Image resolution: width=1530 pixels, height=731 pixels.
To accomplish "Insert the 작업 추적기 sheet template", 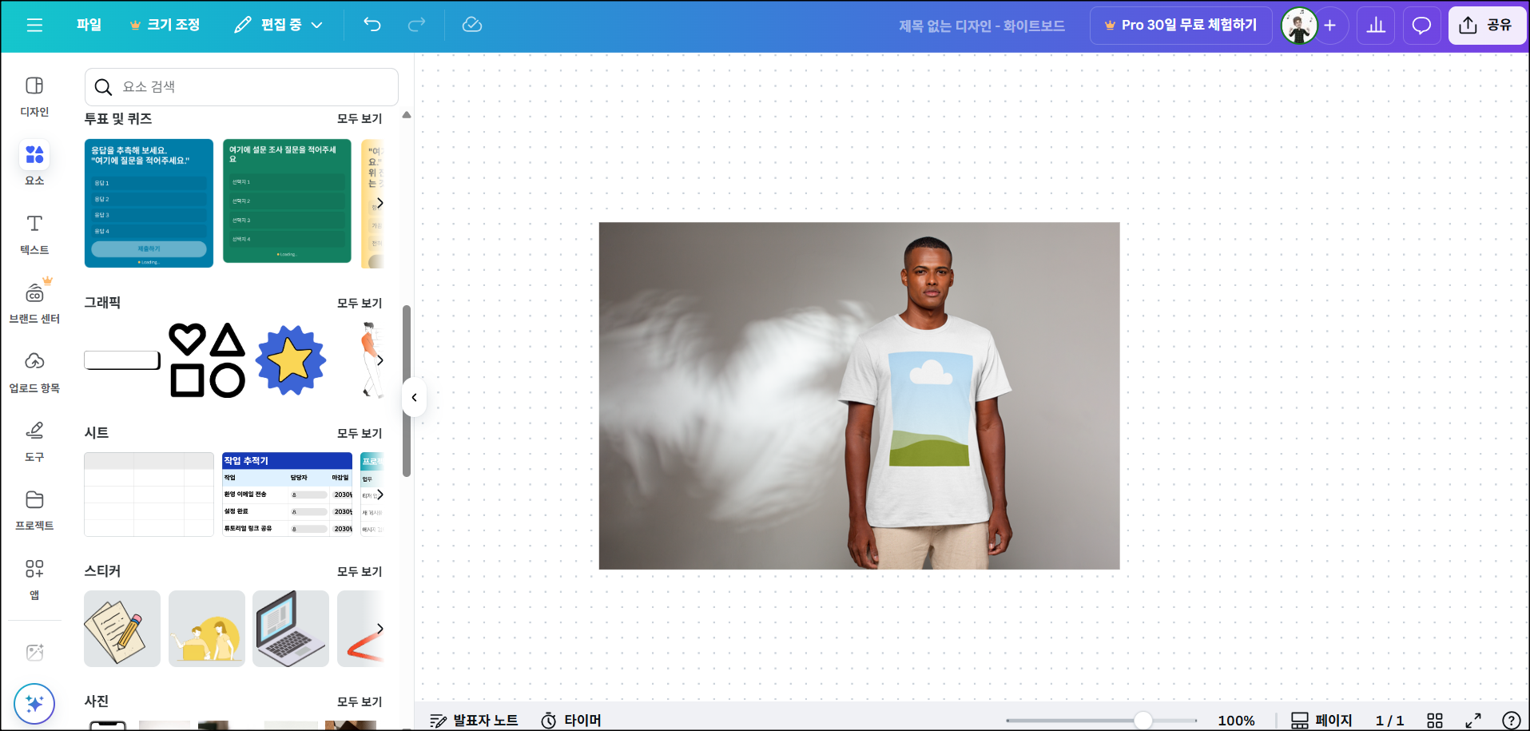I will tap(287, 495).
